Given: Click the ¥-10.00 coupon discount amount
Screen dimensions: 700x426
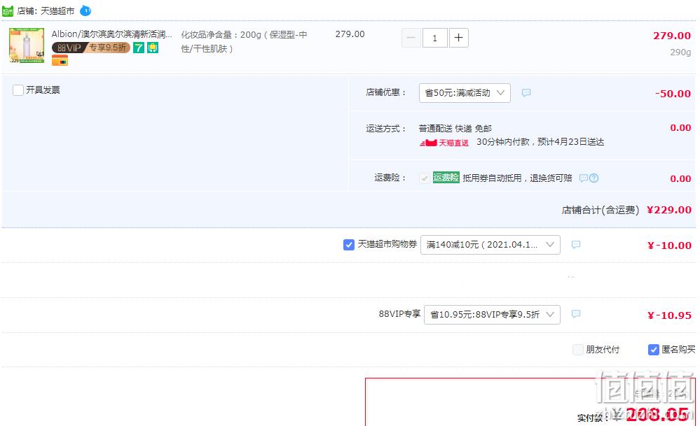Looking at the screenshot, I should tap(669, 246).
